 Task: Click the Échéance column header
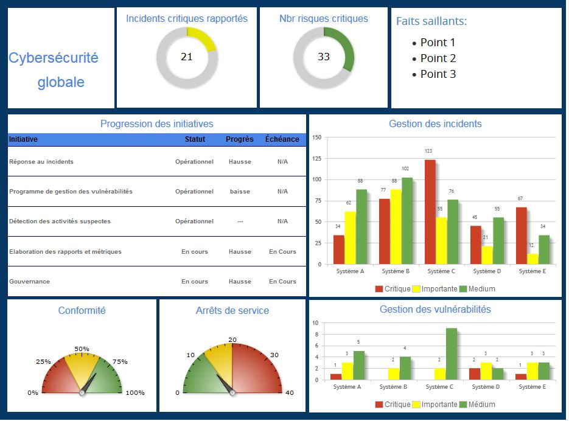coord(282,139)
